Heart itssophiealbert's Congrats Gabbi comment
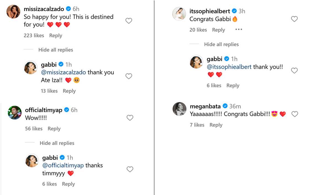 294,19
